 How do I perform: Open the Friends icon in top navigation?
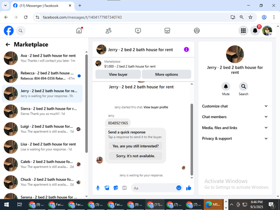[109, 30]
